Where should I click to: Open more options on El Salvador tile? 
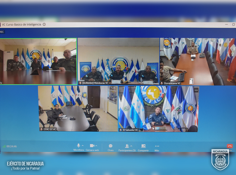click(x=196, y=90)
